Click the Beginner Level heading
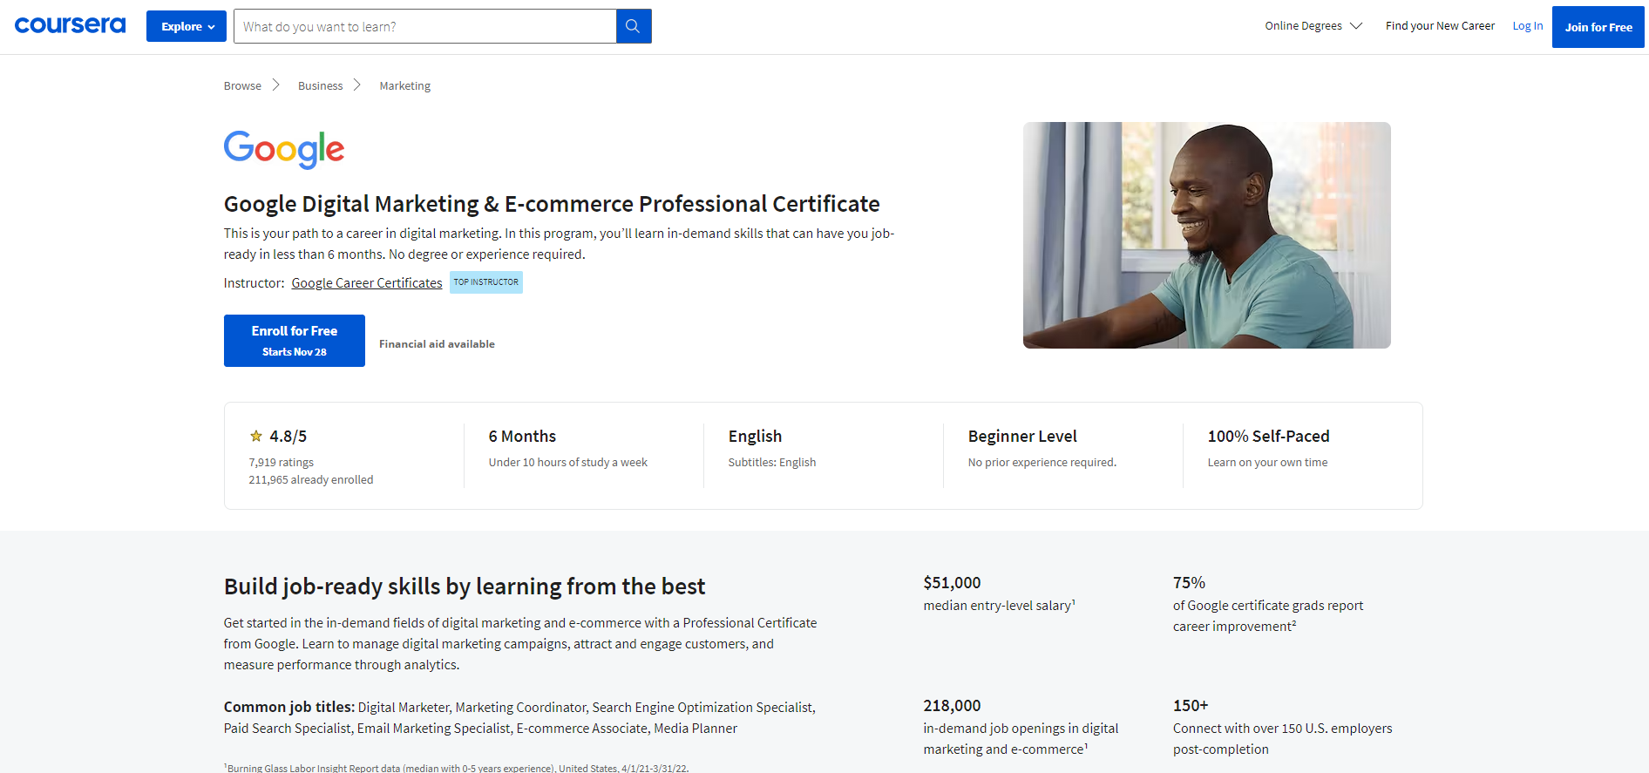 (x=1022, y=436)
